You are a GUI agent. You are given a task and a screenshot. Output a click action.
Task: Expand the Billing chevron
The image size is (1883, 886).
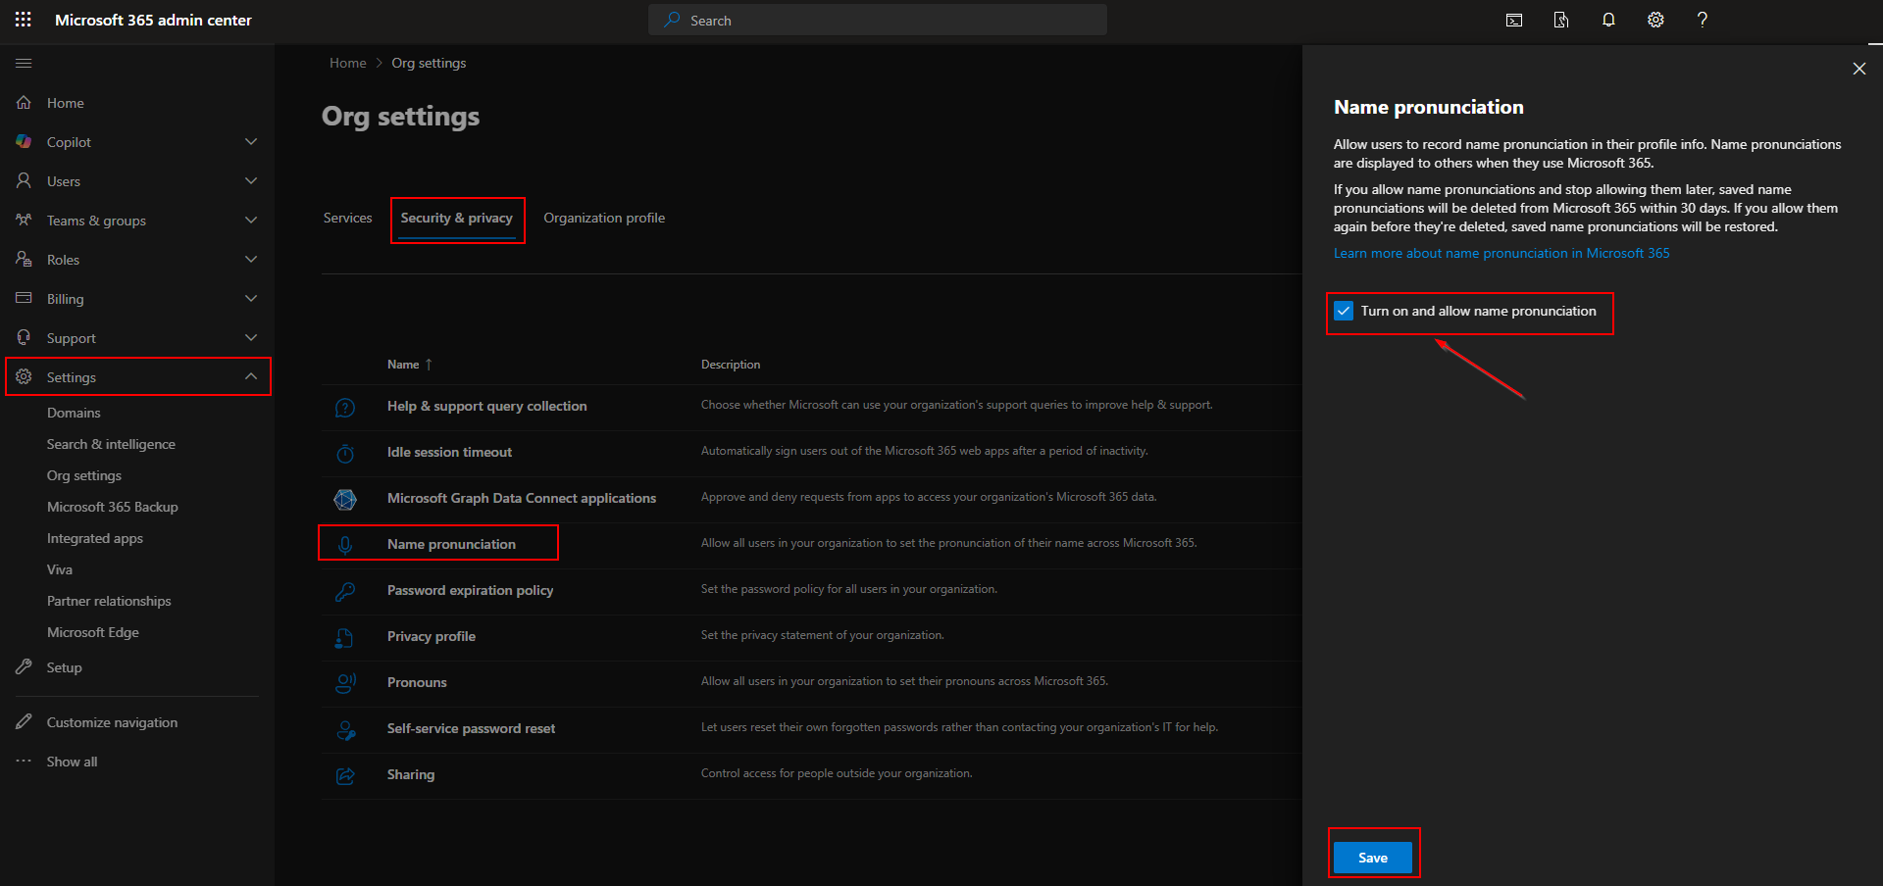251,299
